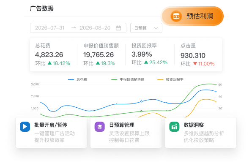This screenshot has width=252, height=166.
Task: Click the green up arrow beside 19.3%
Action: pyautogui.click(x=98, y=63)
